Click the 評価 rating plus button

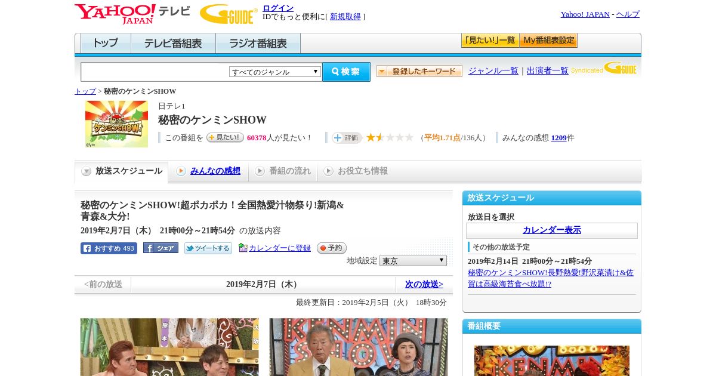[347, 138]
